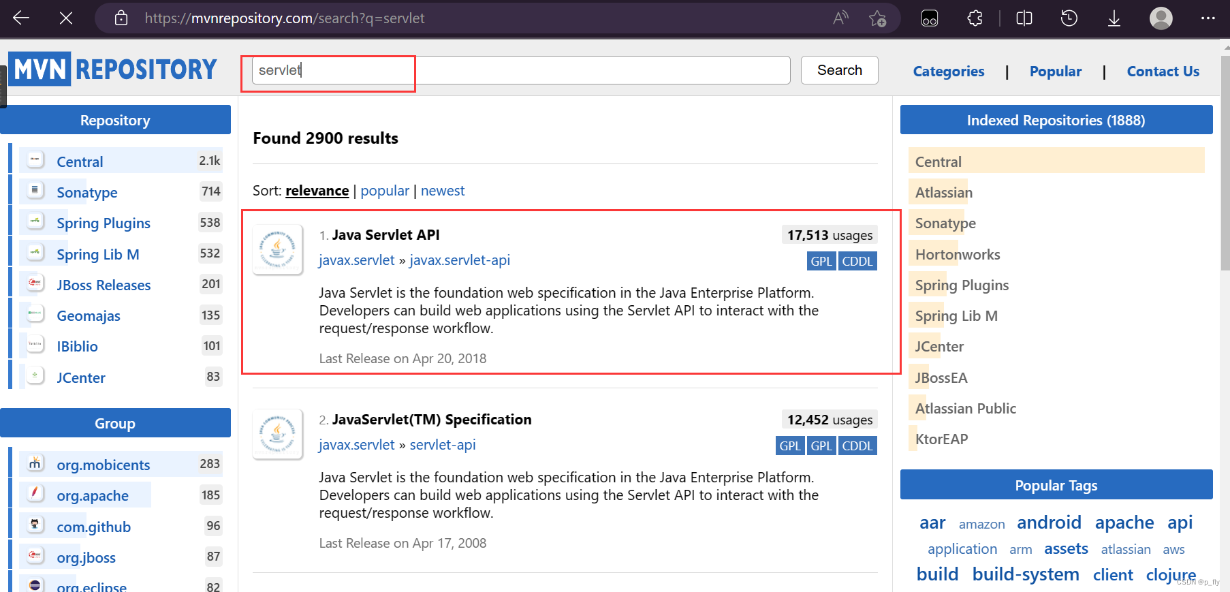Select the apache popular tag
The width and height of the screenshot is (1230, 592).
[1124, 523]
